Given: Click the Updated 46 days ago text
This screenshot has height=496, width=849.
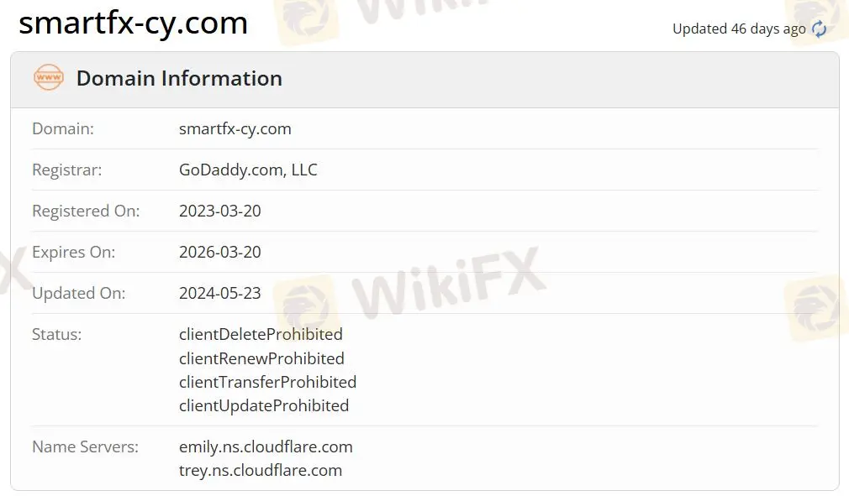Looking at the screenshot, I should pos(739,29).
